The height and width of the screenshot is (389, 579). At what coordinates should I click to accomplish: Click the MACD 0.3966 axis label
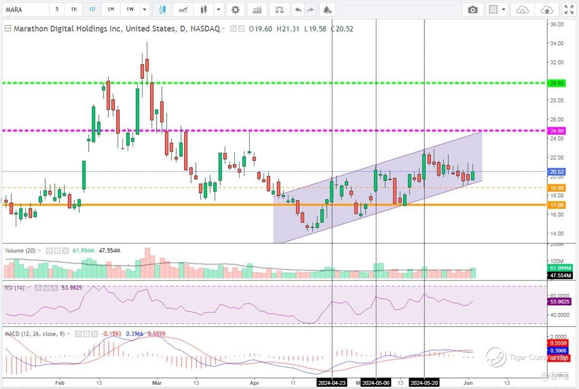point(558,350)
